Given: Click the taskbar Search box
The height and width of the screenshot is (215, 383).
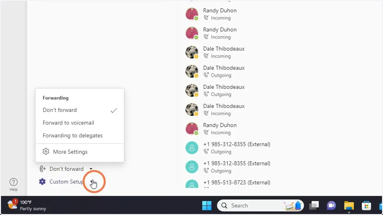Looking at the screenshot, I should (260, 206).
